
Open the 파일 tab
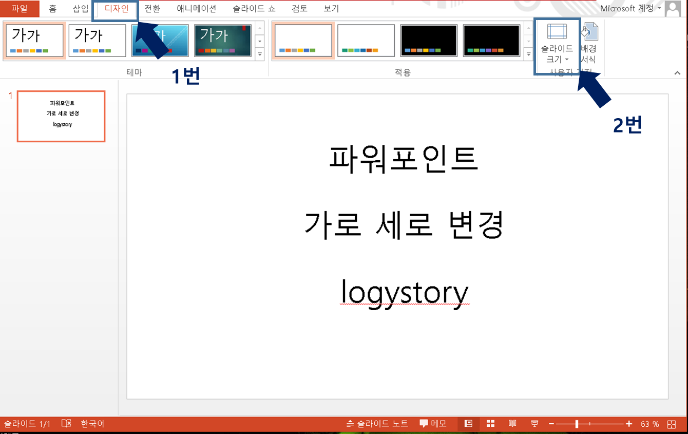(20, 9)
